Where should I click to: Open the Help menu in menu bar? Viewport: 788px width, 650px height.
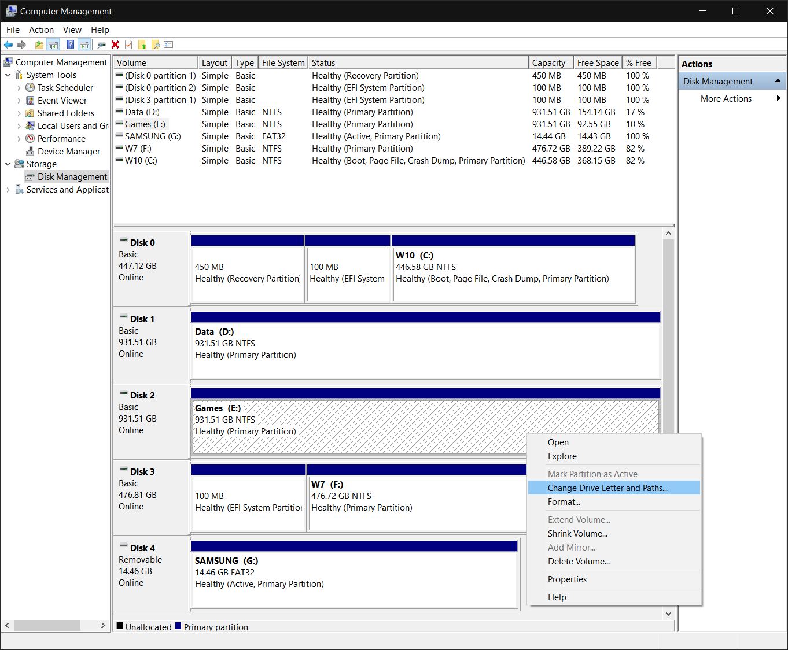tap(100, 30)
